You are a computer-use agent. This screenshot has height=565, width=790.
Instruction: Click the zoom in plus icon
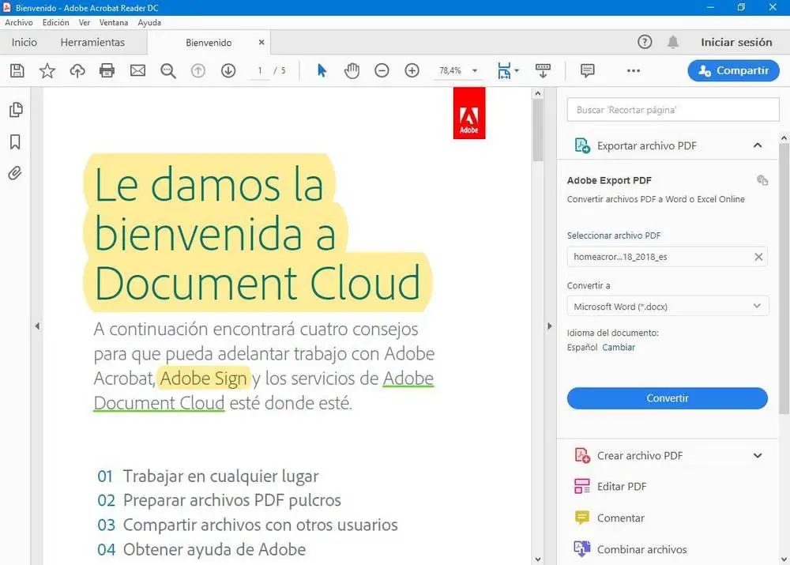tap(412, 71)
